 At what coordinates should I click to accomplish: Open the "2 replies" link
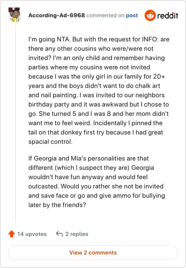(x=77, y=234)
